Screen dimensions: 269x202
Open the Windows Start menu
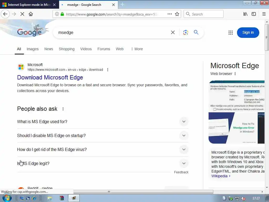coord(7,198)
